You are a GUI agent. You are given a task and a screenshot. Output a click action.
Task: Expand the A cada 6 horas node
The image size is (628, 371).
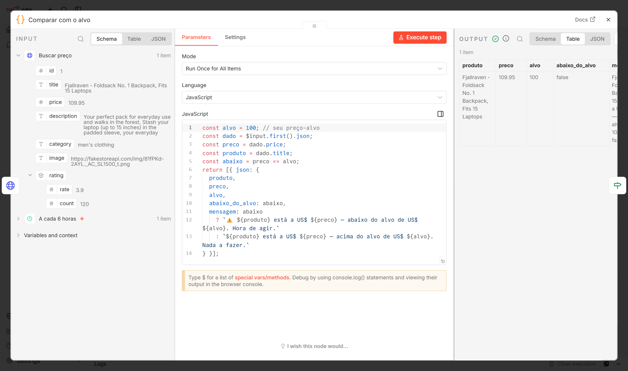point(18,219)
